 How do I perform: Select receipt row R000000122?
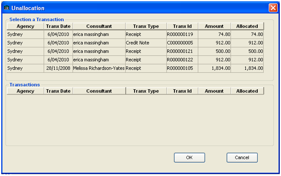coord(135,59)
